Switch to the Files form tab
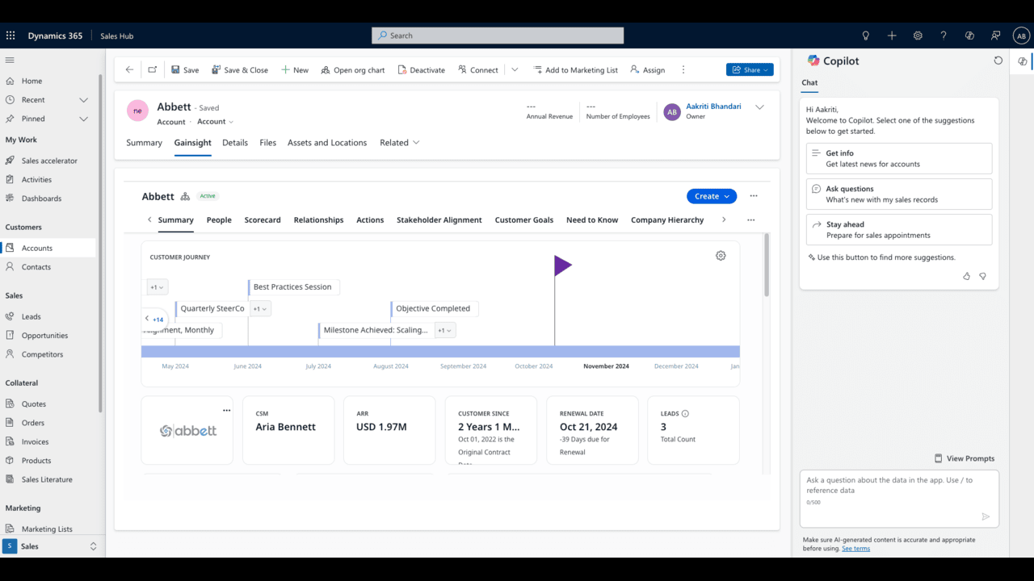1034x581 pixels. 267,143
